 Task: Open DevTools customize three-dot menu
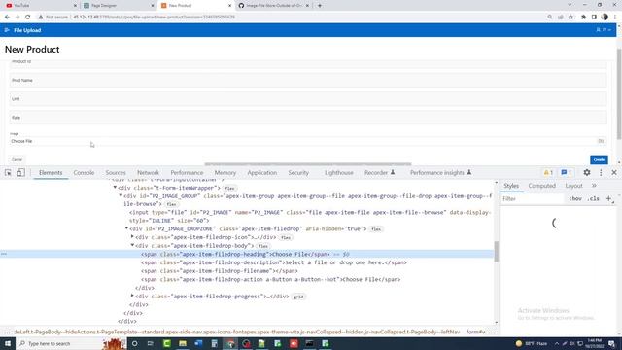point(601,173)
